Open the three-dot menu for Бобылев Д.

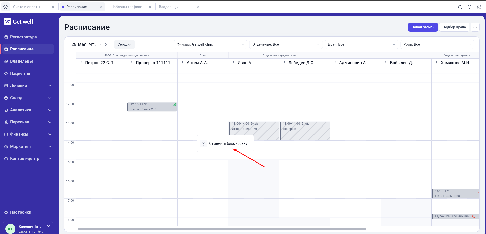(386, 63)
